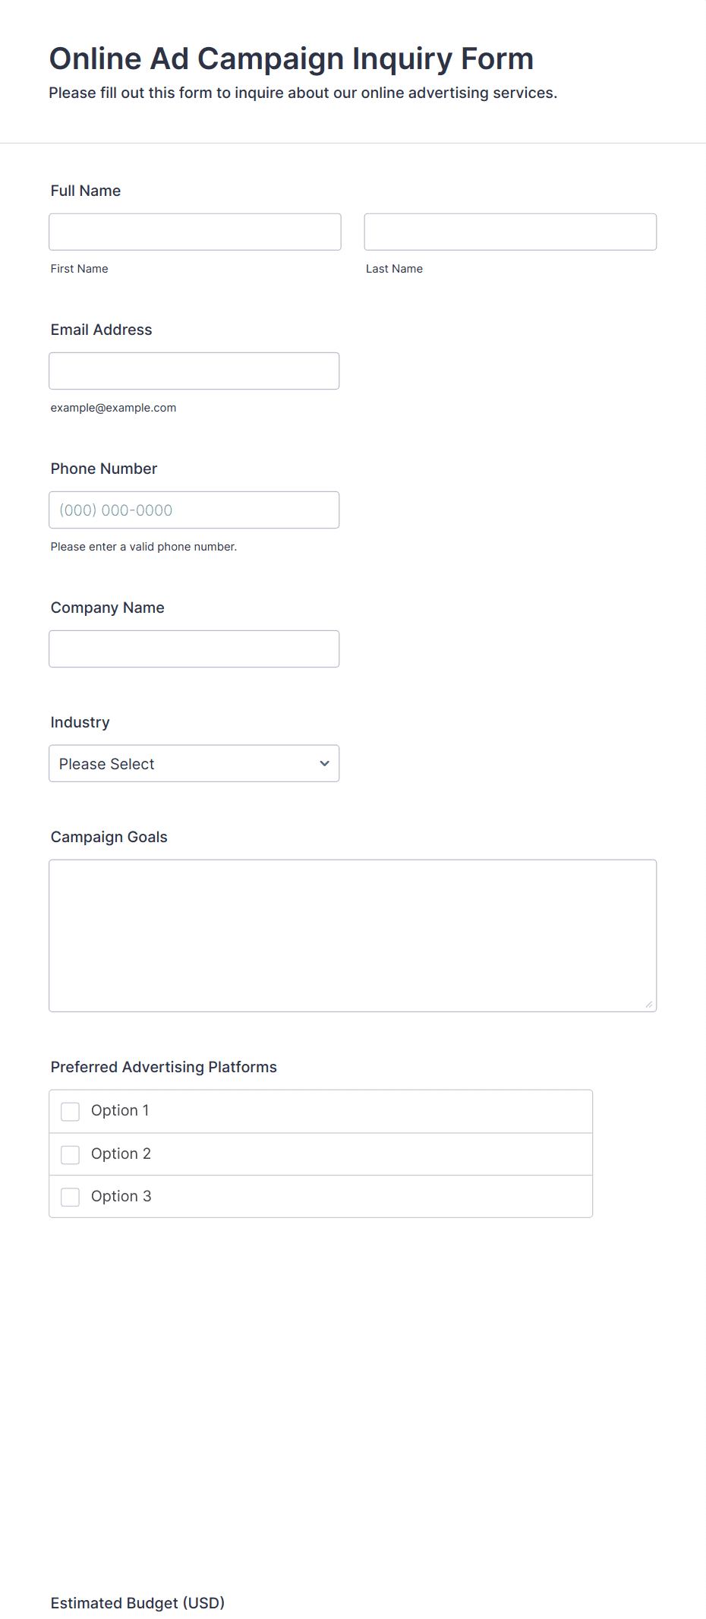Check the Option 3 checkbox
This screenshot has width=706, height=1619.
tap(71, 1197)
